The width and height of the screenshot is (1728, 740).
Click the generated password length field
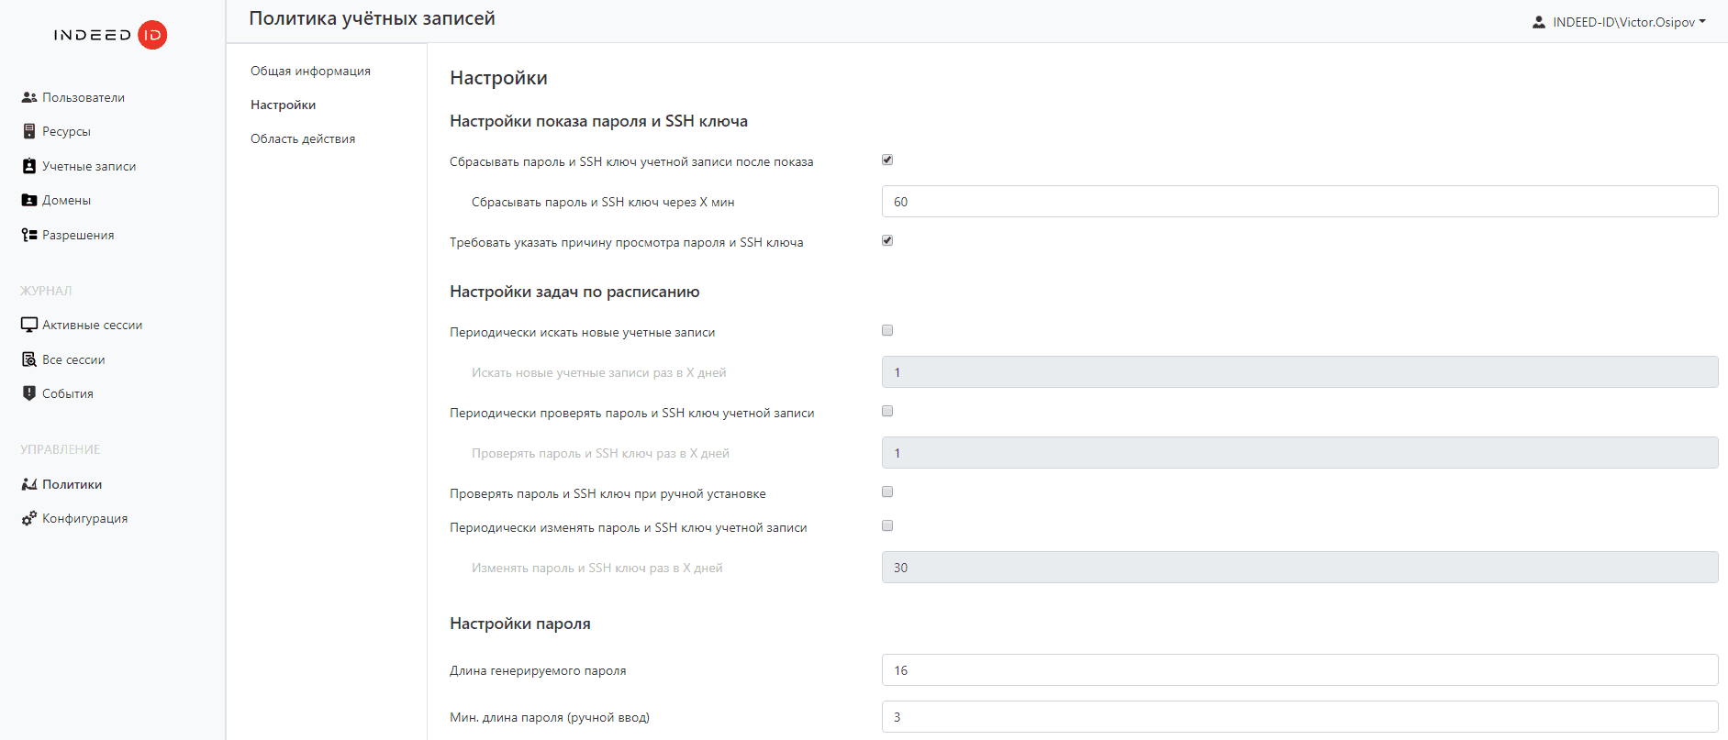click(1299, 670)
